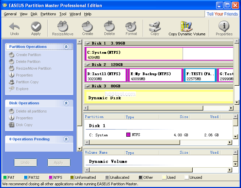Click the Unused legend color swatch
Image resolution: width=241 pixels, height=188 pixels.
[x=187, y=177]
